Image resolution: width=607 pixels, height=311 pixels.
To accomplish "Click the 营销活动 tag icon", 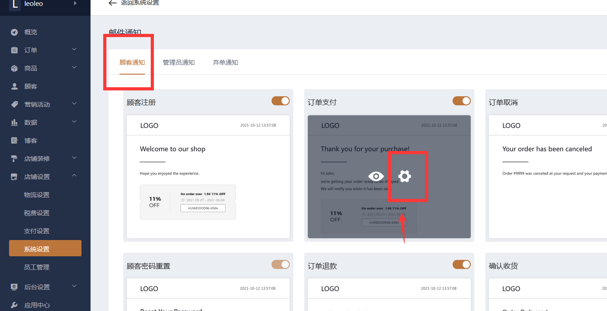I will pyautogui.click(x=14, y=104).
